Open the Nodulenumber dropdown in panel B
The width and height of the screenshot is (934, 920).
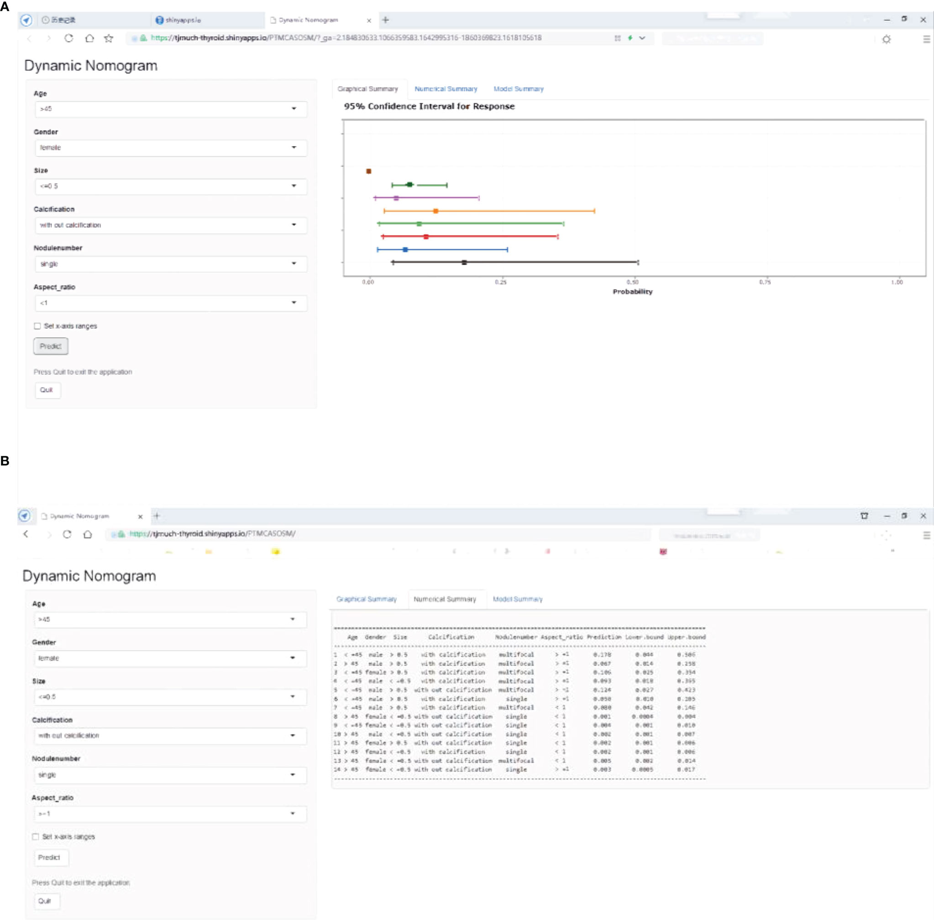pyautogui.click(x=170, y=775)
